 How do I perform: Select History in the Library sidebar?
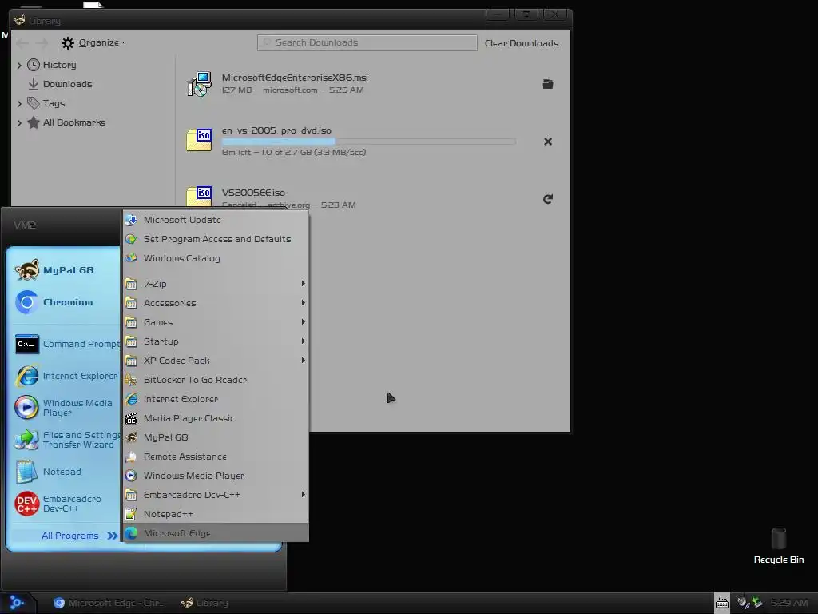pyautogui.click(x=59, y=65)
